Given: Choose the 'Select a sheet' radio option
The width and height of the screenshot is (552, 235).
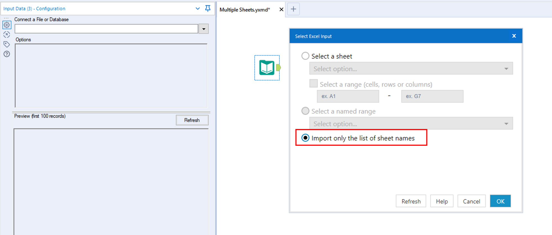Looking at the screenshot, I should pos(305,56).
